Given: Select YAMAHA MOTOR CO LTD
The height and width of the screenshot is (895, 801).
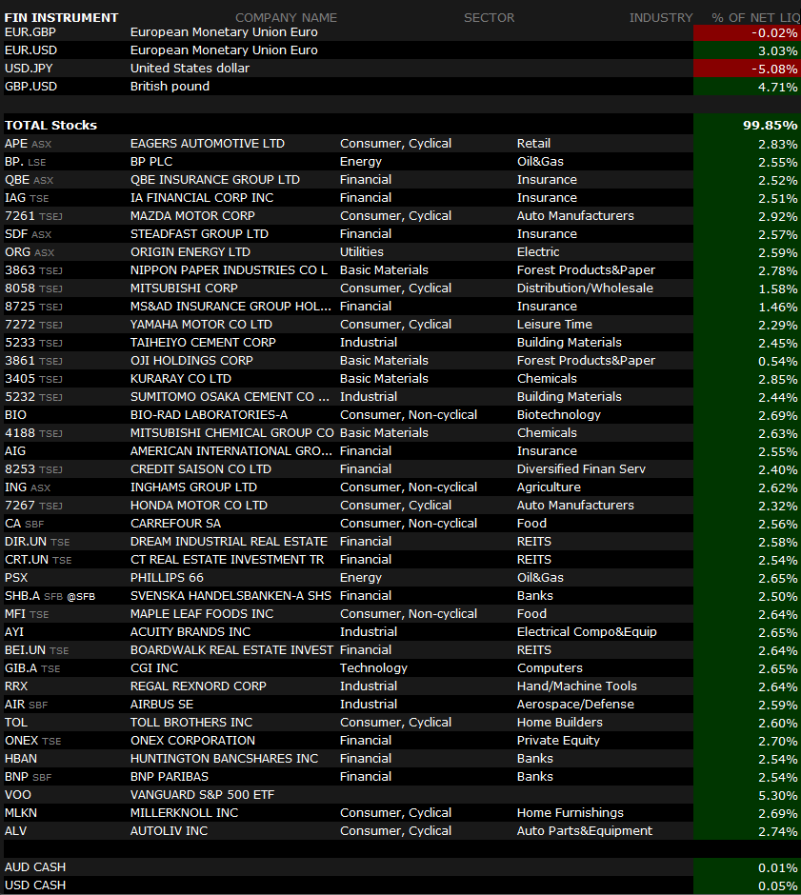Looking at the screenshot, I should coord(201,325).
